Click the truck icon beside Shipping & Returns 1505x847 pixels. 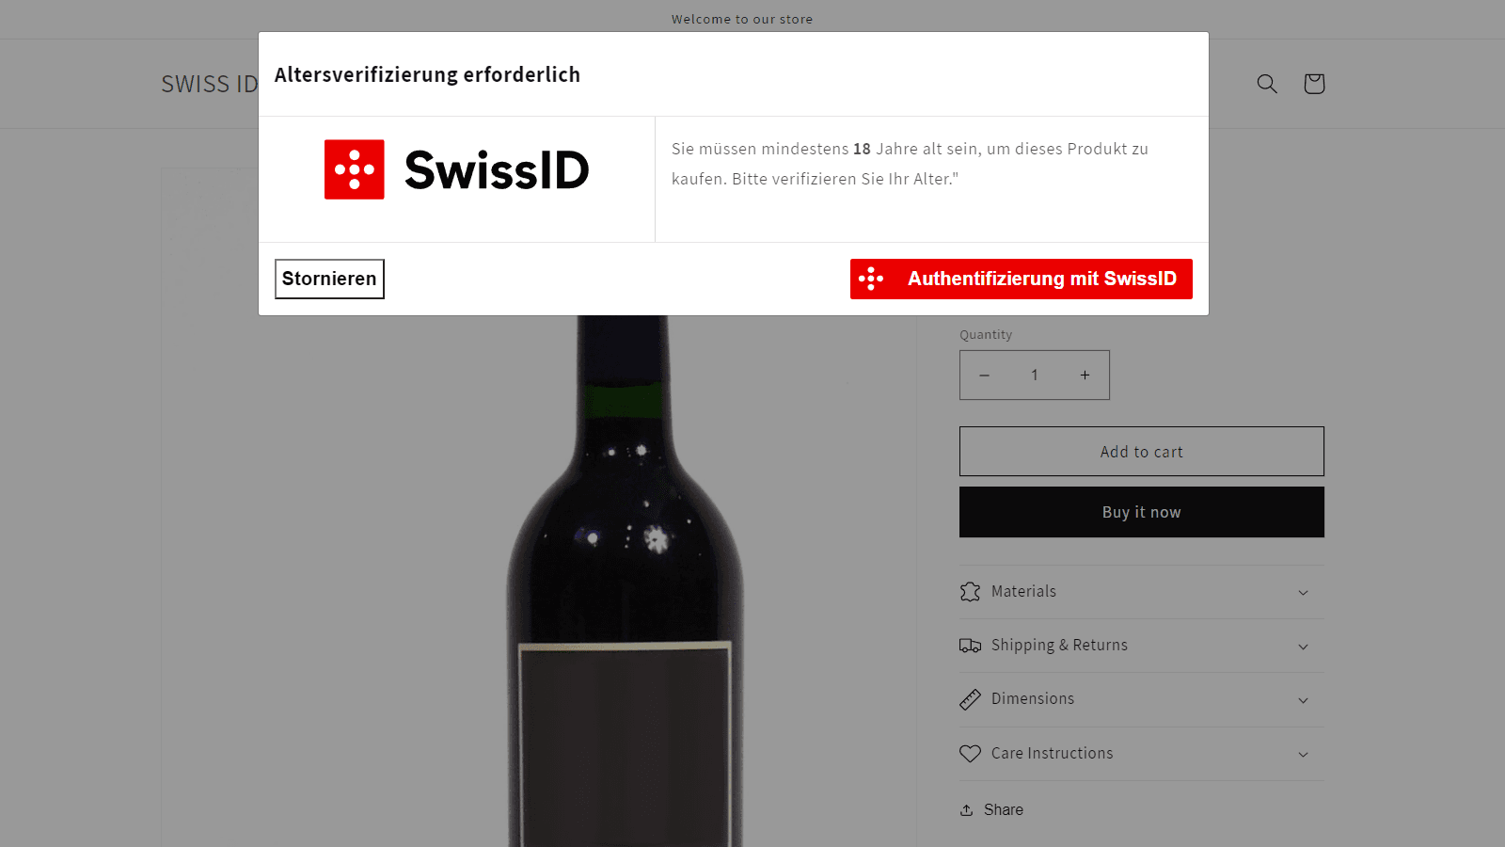[x=970, y=645]
